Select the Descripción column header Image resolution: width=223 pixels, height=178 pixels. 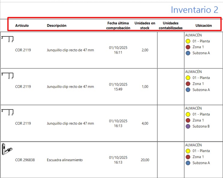coord(57,26)
